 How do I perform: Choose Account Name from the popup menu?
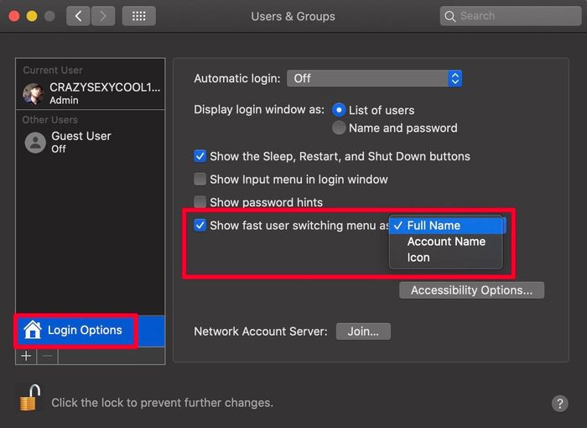click(446, 242)
